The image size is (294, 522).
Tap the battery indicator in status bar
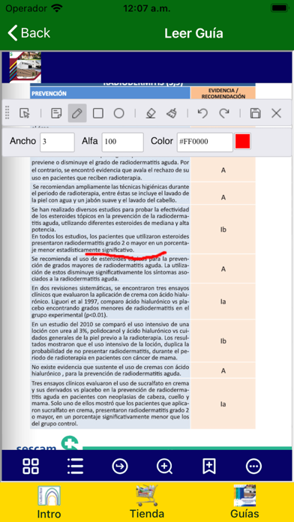[280, 8]
